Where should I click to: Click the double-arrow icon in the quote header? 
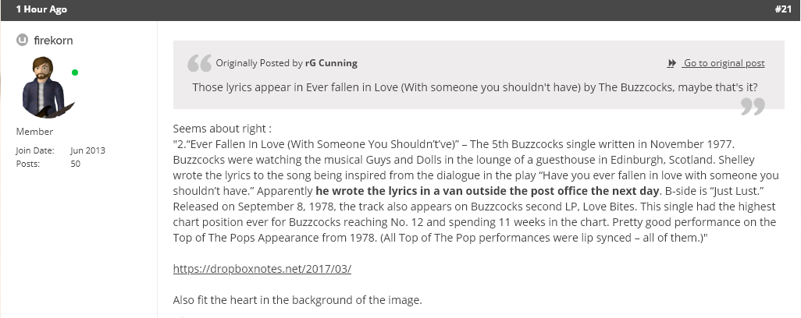[671, 63]
